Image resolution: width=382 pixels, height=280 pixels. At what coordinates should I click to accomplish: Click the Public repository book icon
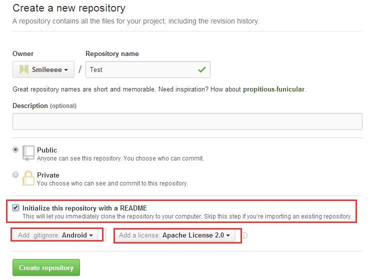tap(28, 153)
